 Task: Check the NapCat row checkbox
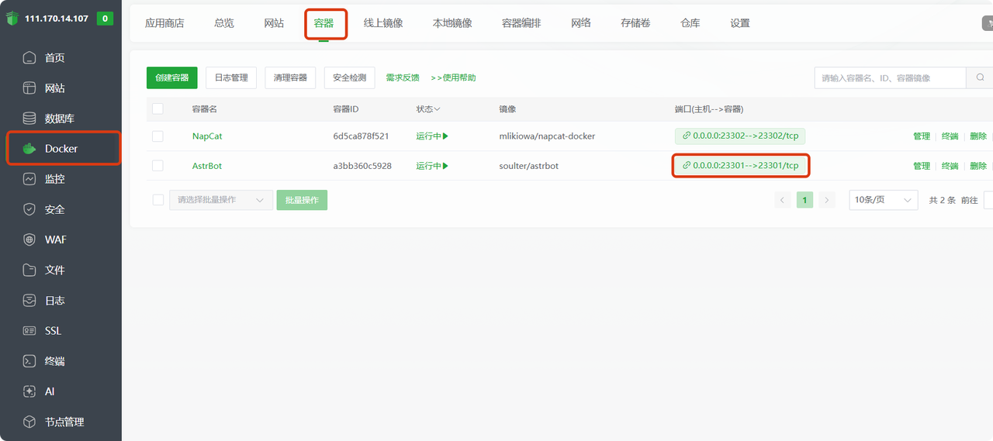click(157, 136)
